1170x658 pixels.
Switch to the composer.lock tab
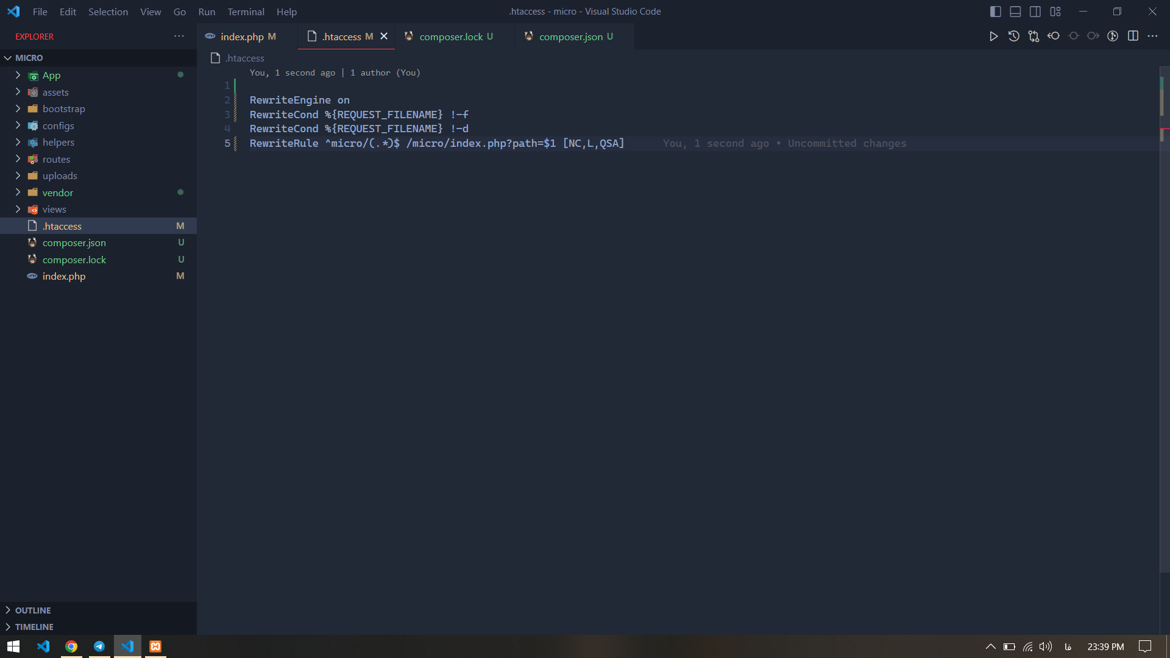coord(455,37)
